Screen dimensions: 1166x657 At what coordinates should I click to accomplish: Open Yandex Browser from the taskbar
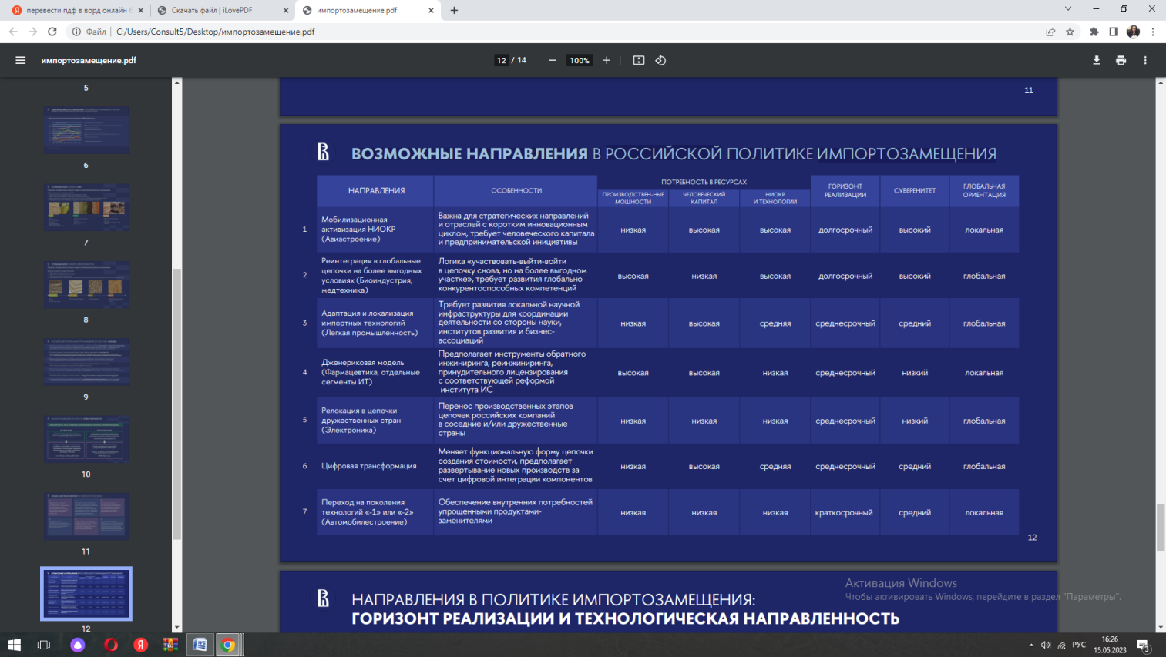tap(140, 645)
